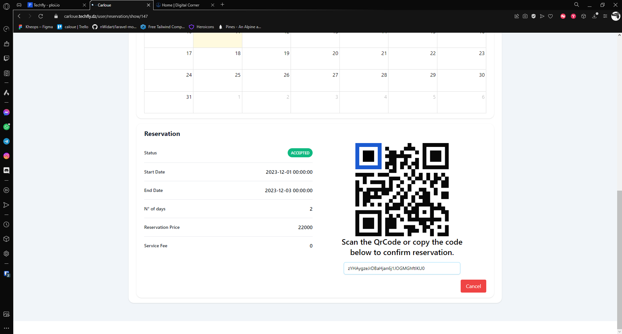622x334 pixels.
Task: Open Telegram sidebar panel
Action: 6,141
